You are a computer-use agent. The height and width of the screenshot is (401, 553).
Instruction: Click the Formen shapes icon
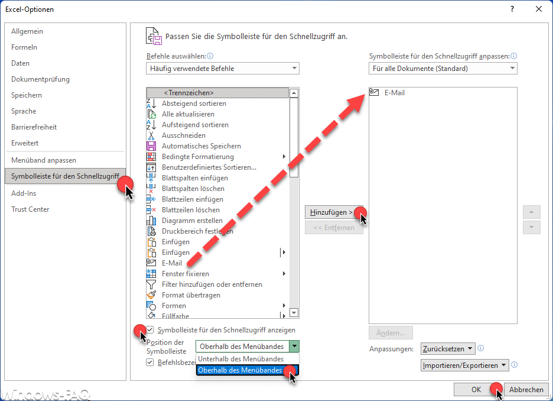point(151,306)
